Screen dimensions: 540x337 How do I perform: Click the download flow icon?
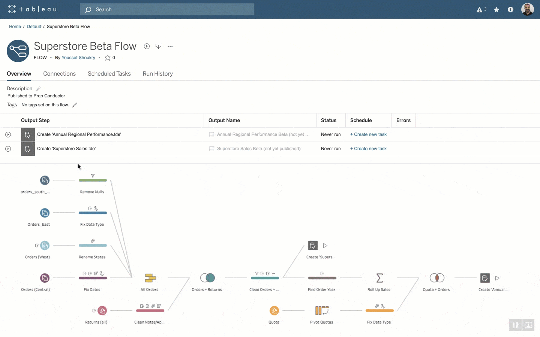coord(158,46)
